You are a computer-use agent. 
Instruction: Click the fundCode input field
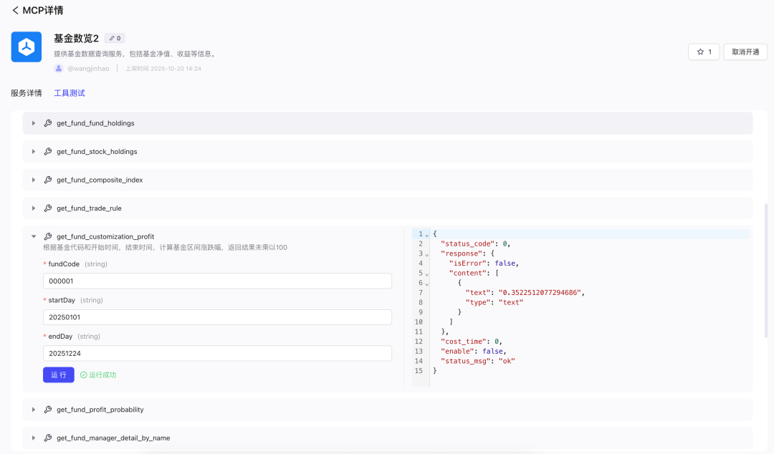217,281
